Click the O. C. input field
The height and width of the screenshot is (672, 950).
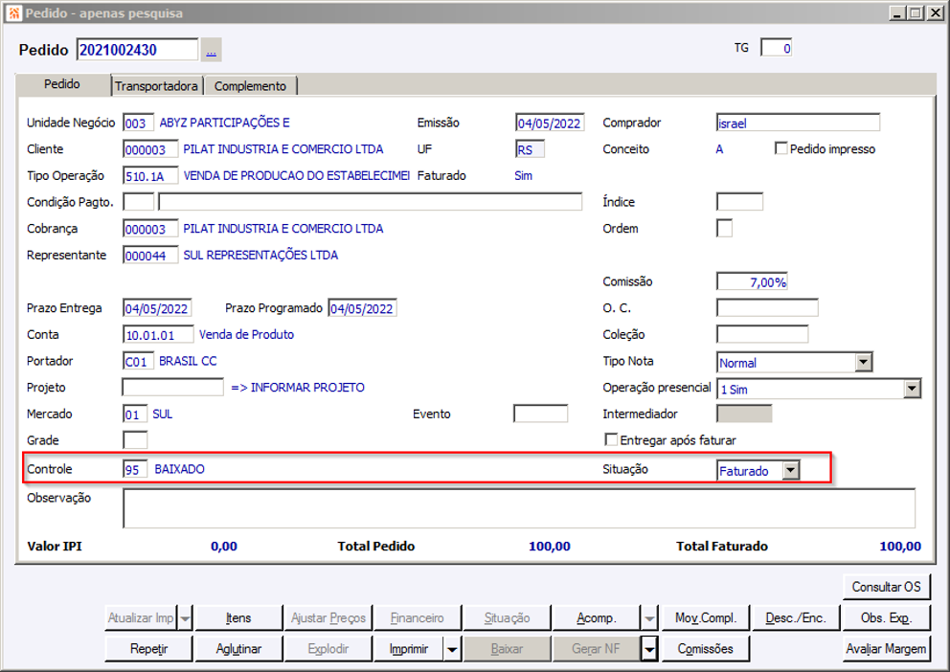767,307
